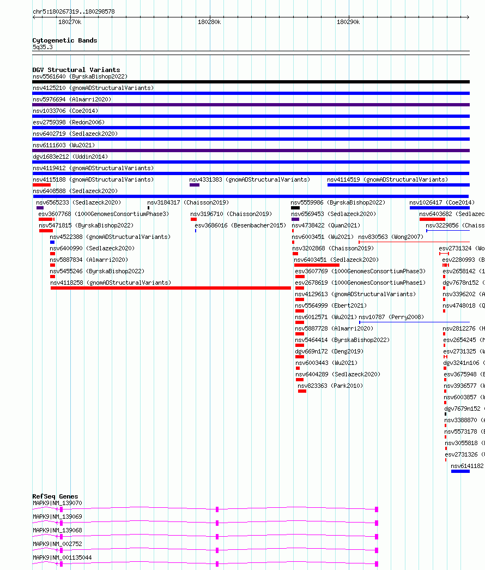Select nsv4522388 gnomAD variant label
The height and width of the screenshot is (570, 485).
(x=110, y=237)
